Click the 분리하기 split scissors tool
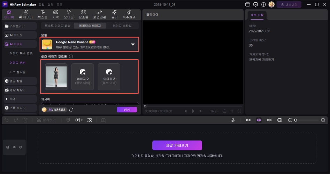The image size is (330, 174). [46, 120]
